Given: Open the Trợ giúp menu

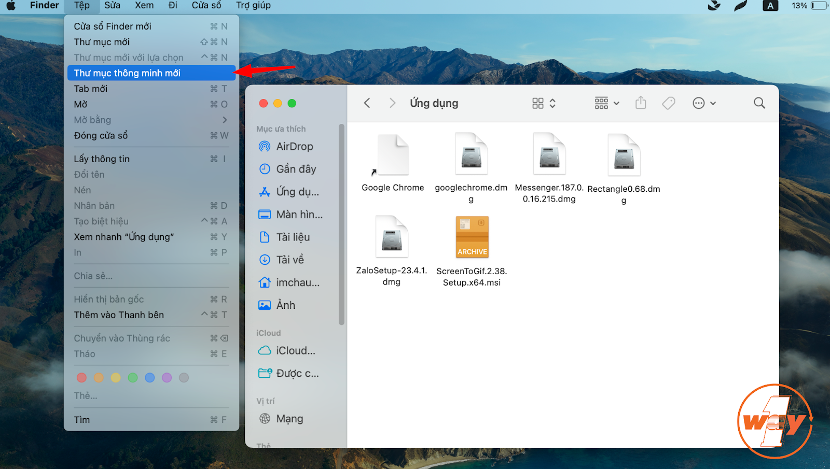Looking at the screenshot, I should [x=253, y=5].
